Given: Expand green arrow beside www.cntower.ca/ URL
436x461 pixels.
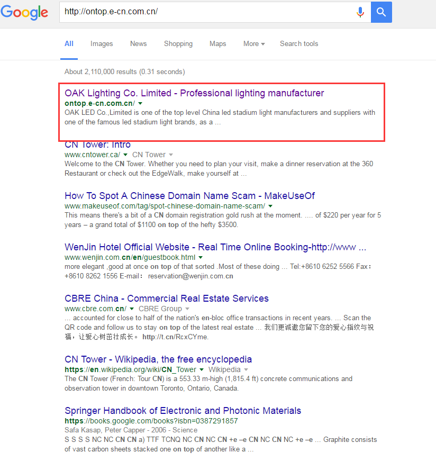Looking at the screenshot, I should click(125, 155).
